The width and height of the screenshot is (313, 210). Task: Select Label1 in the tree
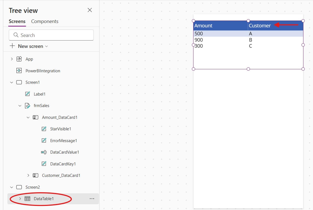(x=39, y=94)
